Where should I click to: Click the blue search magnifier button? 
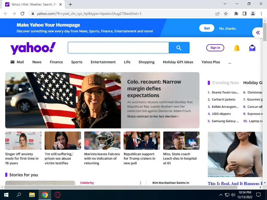point(179,48)
